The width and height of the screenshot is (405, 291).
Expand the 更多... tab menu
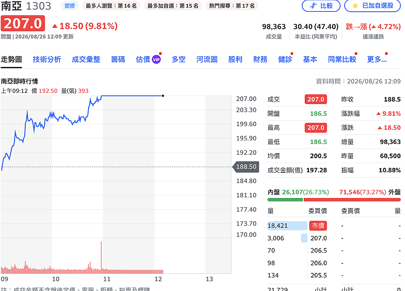coord(377,60)
